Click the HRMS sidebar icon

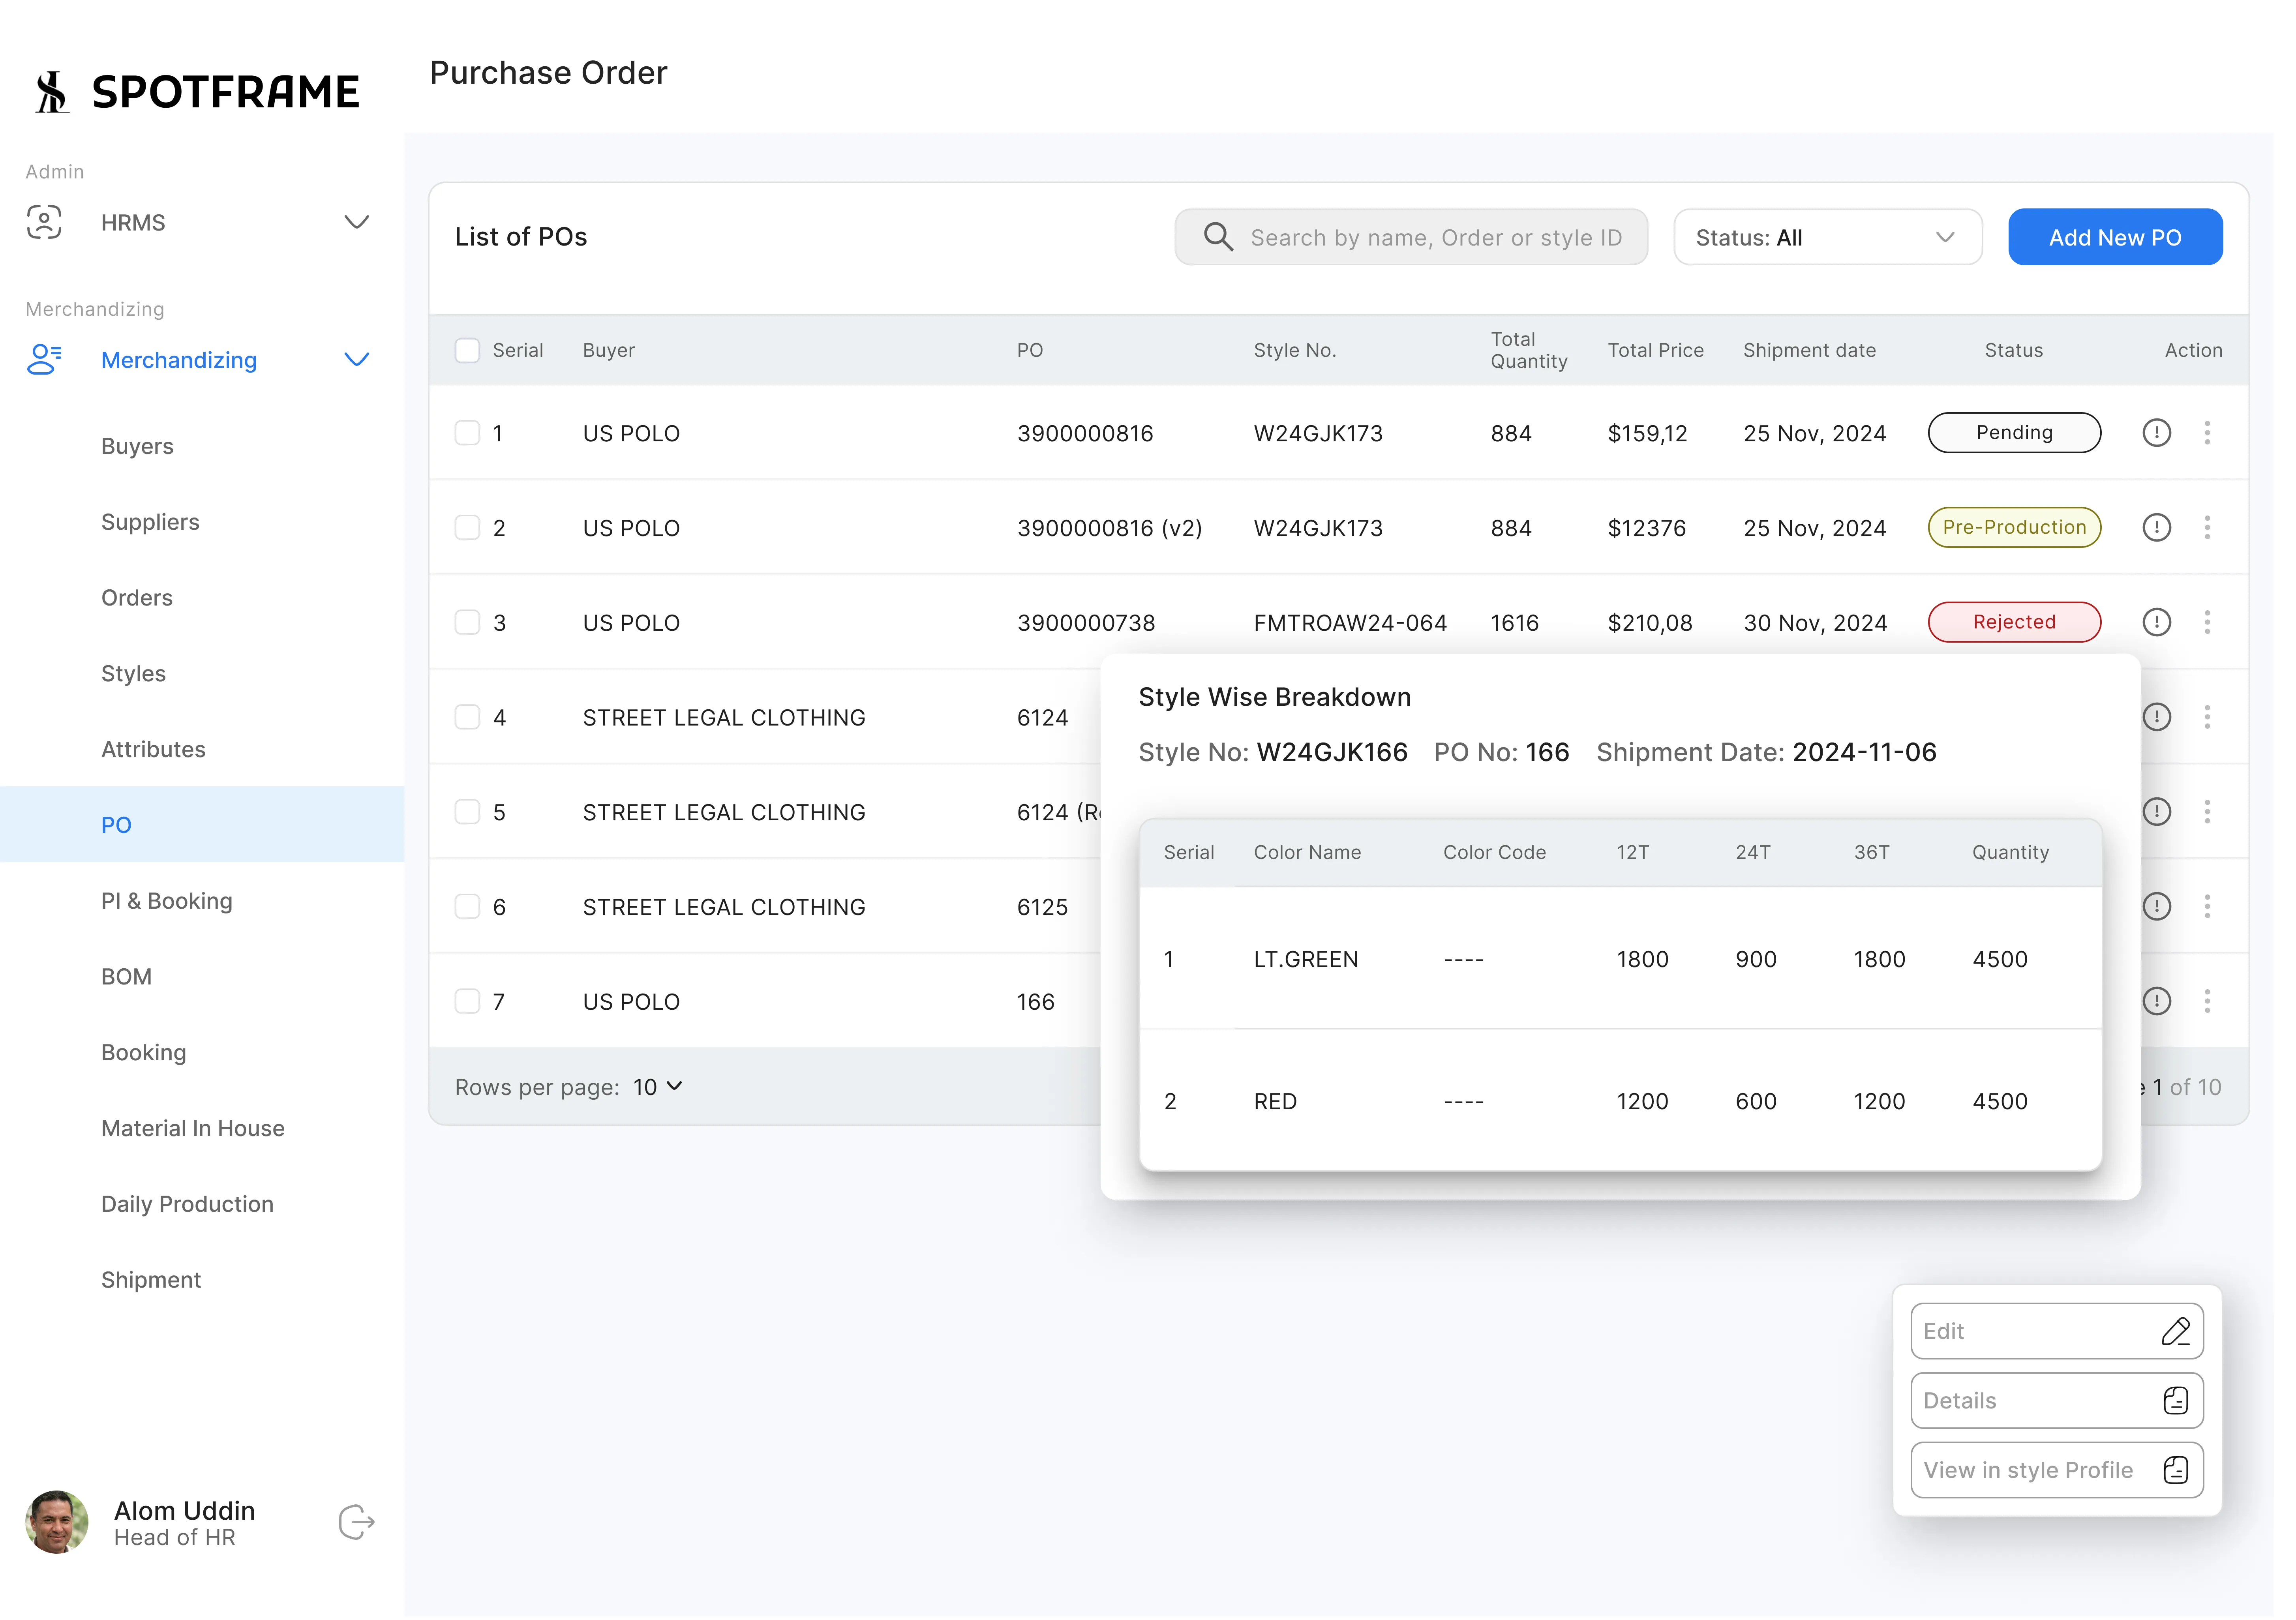click(44, 222)
